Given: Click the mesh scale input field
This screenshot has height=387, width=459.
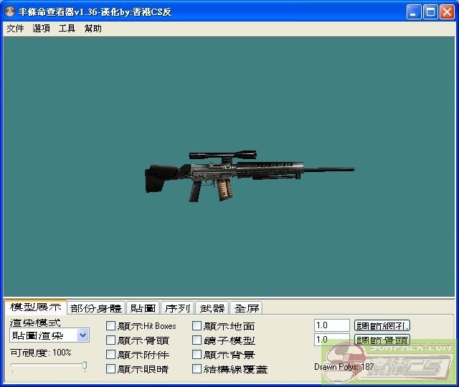Looking at the screenshot, I should click(x=331, y=325).
